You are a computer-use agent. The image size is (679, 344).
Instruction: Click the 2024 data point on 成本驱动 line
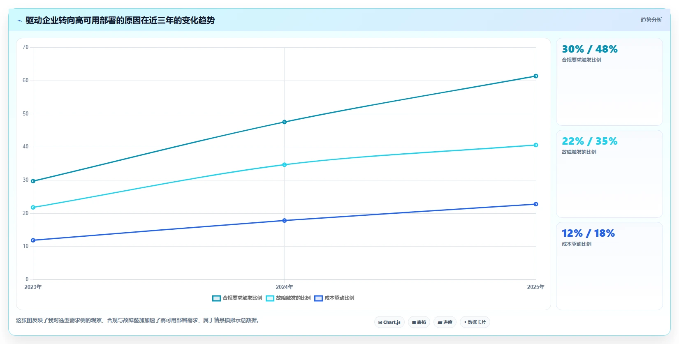285,221
